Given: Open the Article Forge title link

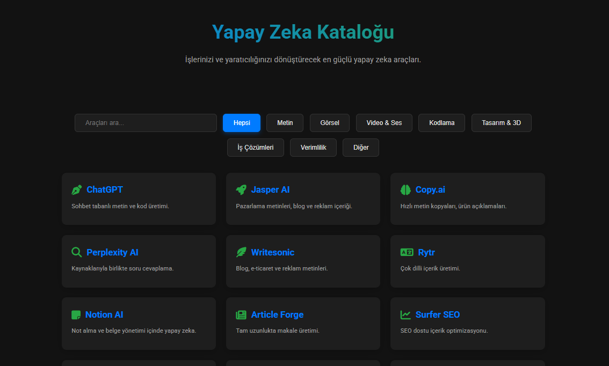Looking at the screenshot, I should 277,315.
